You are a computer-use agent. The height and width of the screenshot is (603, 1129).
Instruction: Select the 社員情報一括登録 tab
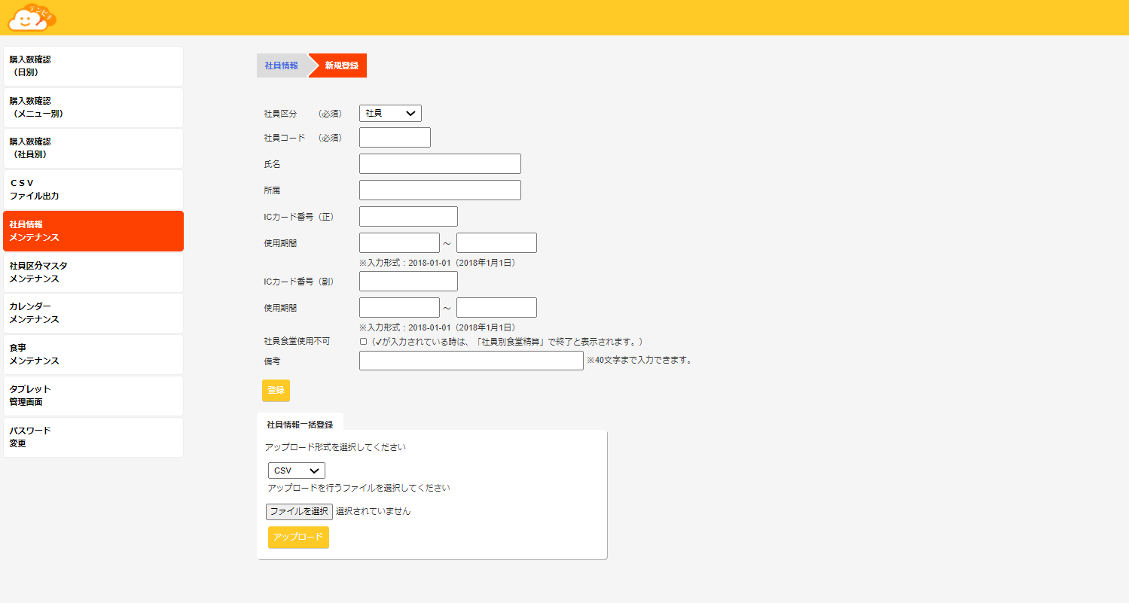300,425
